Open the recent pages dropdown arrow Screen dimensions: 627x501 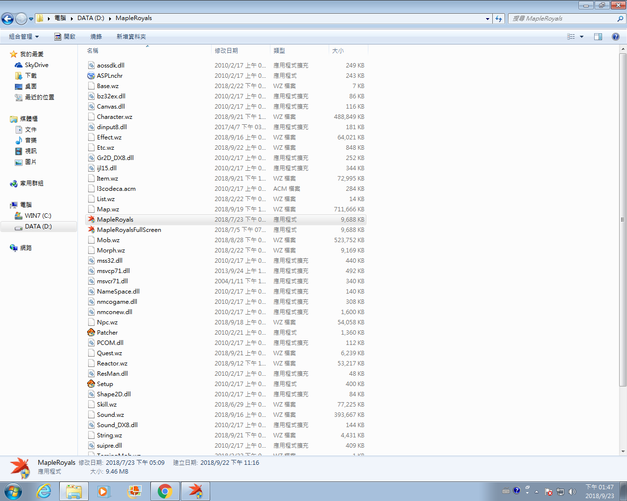point(31,19)
